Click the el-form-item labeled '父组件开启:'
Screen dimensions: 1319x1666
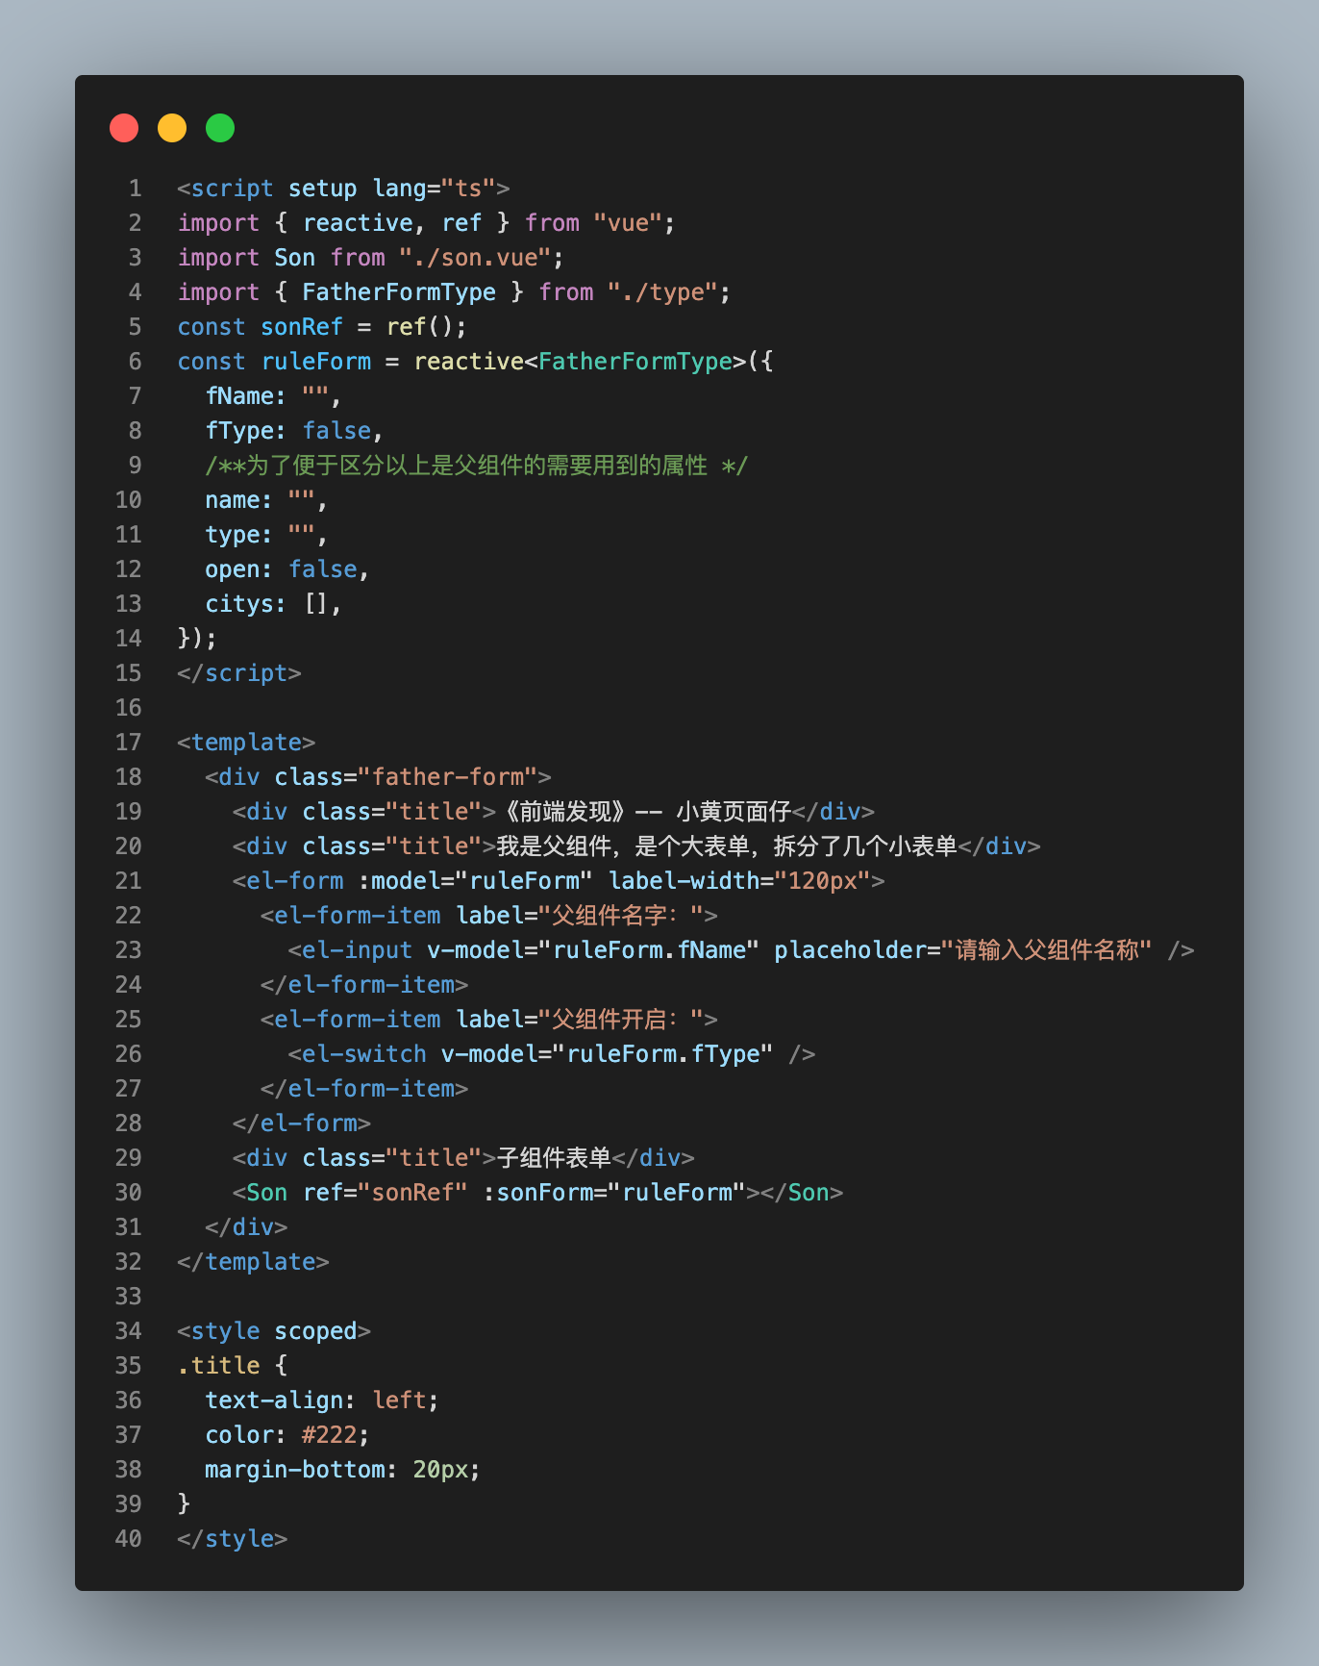point(489,1020)
